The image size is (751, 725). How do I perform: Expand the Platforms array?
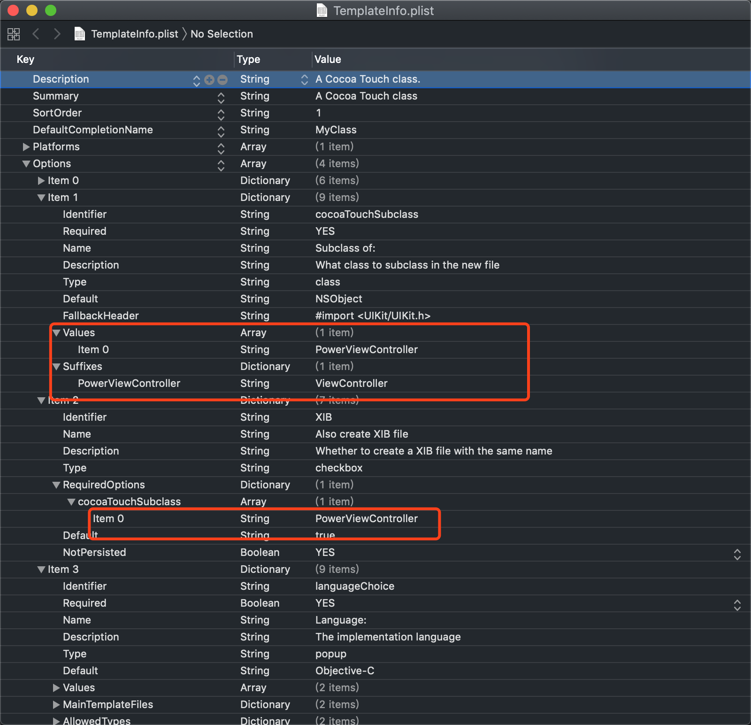[26, 147]
